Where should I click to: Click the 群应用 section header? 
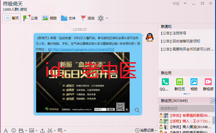point(166,73)
